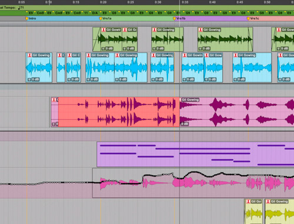The width and height of the screenshot is (294, 224).
Task: Click 0:45 on the time ruler
Action: point(240,2)
